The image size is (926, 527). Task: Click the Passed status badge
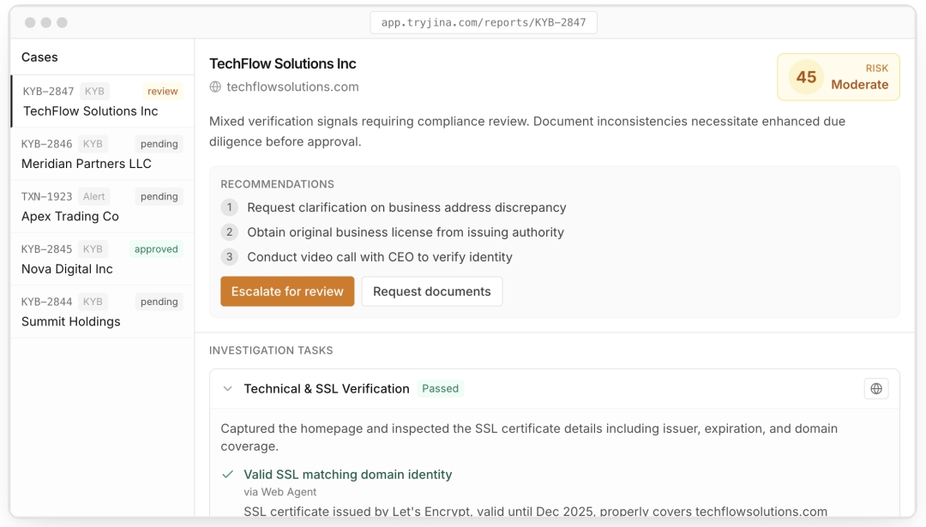(441, 389)
